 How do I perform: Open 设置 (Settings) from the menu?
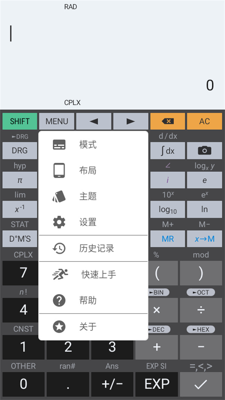pyautogui.click(x=93, y=222)
